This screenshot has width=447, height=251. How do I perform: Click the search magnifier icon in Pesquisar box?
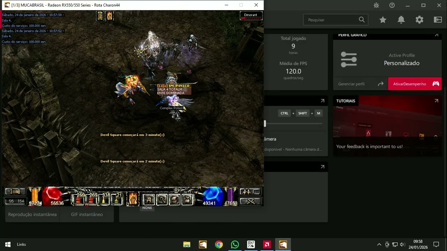click(362, 20)
